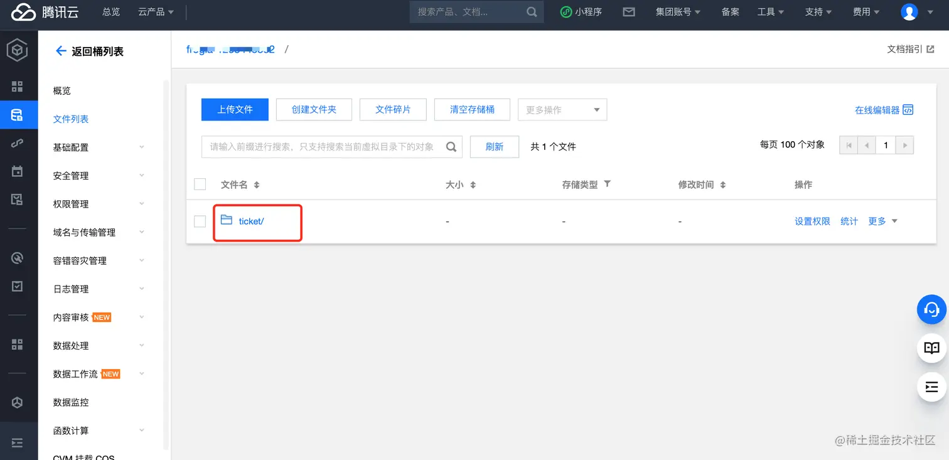Open the mail messages envelope icon
Viewport: 949px width, 460px height.
(x=628, y=12)
